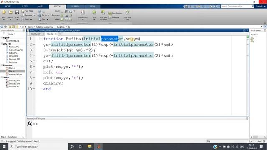Screen dimensions: 267x150
Task: Click the fx function browser icon
Action: (x=29, y=124)
